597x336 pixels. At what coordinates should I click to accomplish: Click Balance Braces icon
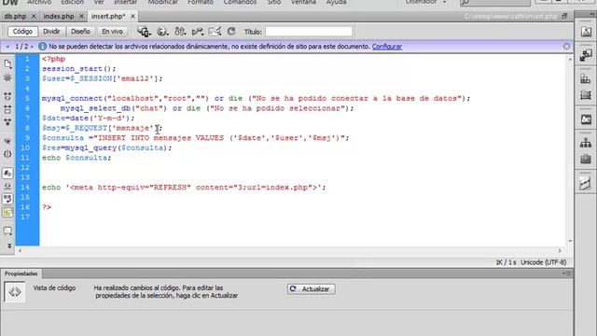point(7,154)
